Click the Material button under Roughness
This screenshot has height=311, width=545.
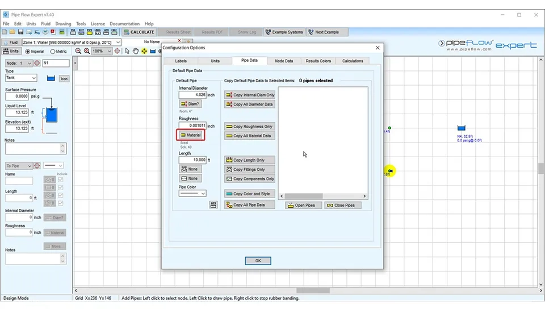pyautogui.click(x=191, y=135)
